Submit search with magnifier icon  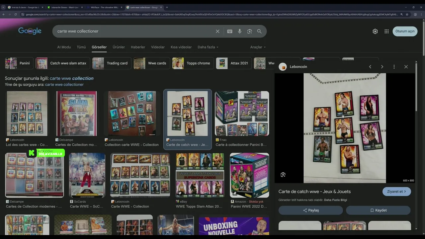(259, 31)
